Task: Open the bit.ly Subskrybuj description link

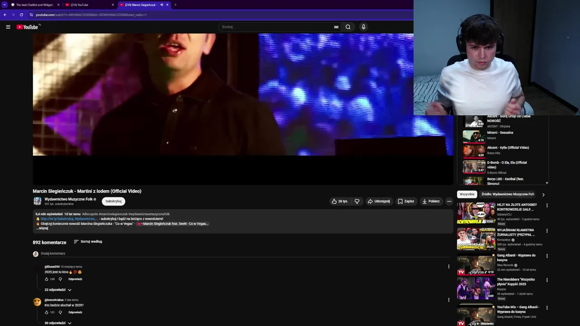Action: coord(69,219)
